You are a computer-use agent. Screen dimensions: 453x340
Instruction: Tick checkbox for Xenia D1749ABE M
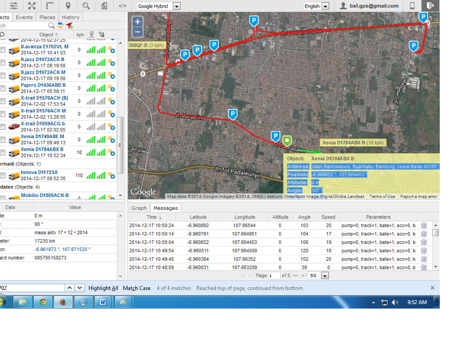tap(2, 139)
